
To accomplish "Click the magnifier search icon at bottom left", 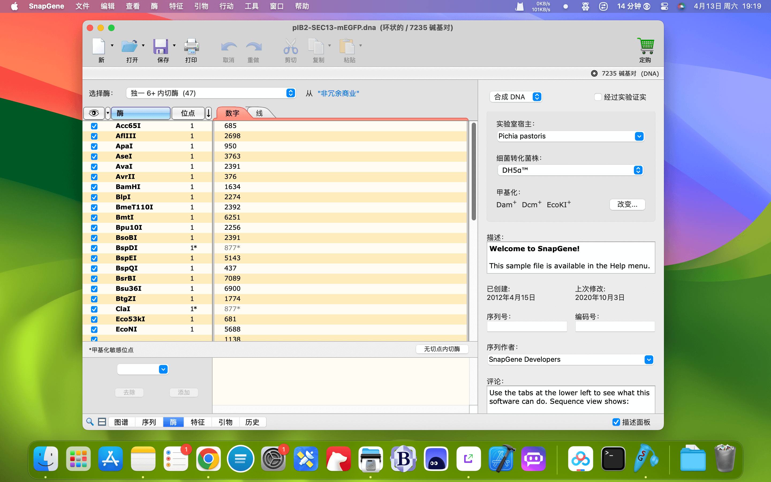I will (90, 422).
